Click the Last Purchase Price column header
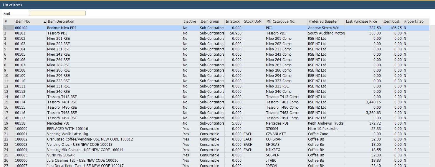Viewport: 435px width, 167px height. click(363, 22)
